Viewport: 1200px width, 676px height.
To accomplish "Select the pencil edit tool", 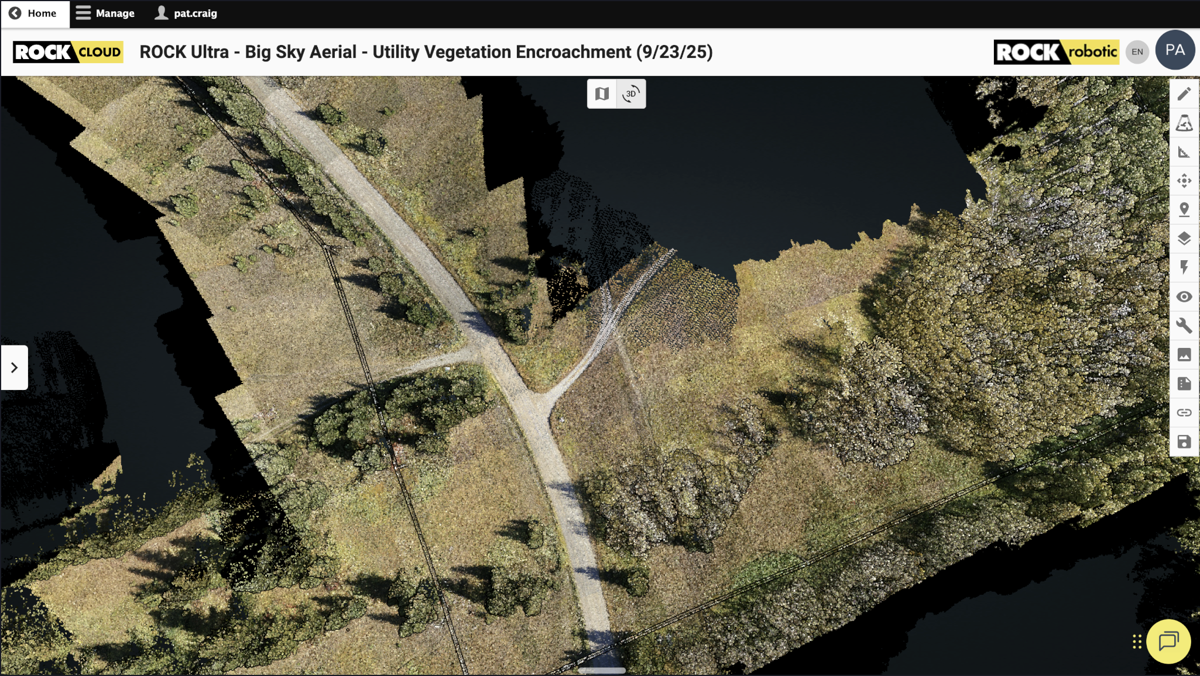I will (1184, 94).
